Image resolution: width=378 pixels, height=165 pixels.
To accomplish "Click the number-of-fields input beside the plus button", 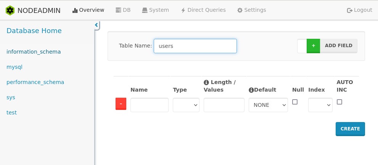I will (x=302, y=46).
